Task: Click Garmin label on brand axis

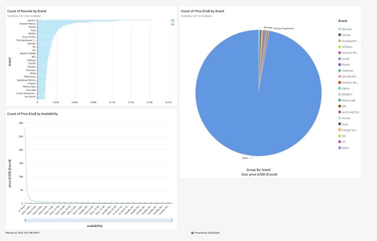Action: pos(31,44)
